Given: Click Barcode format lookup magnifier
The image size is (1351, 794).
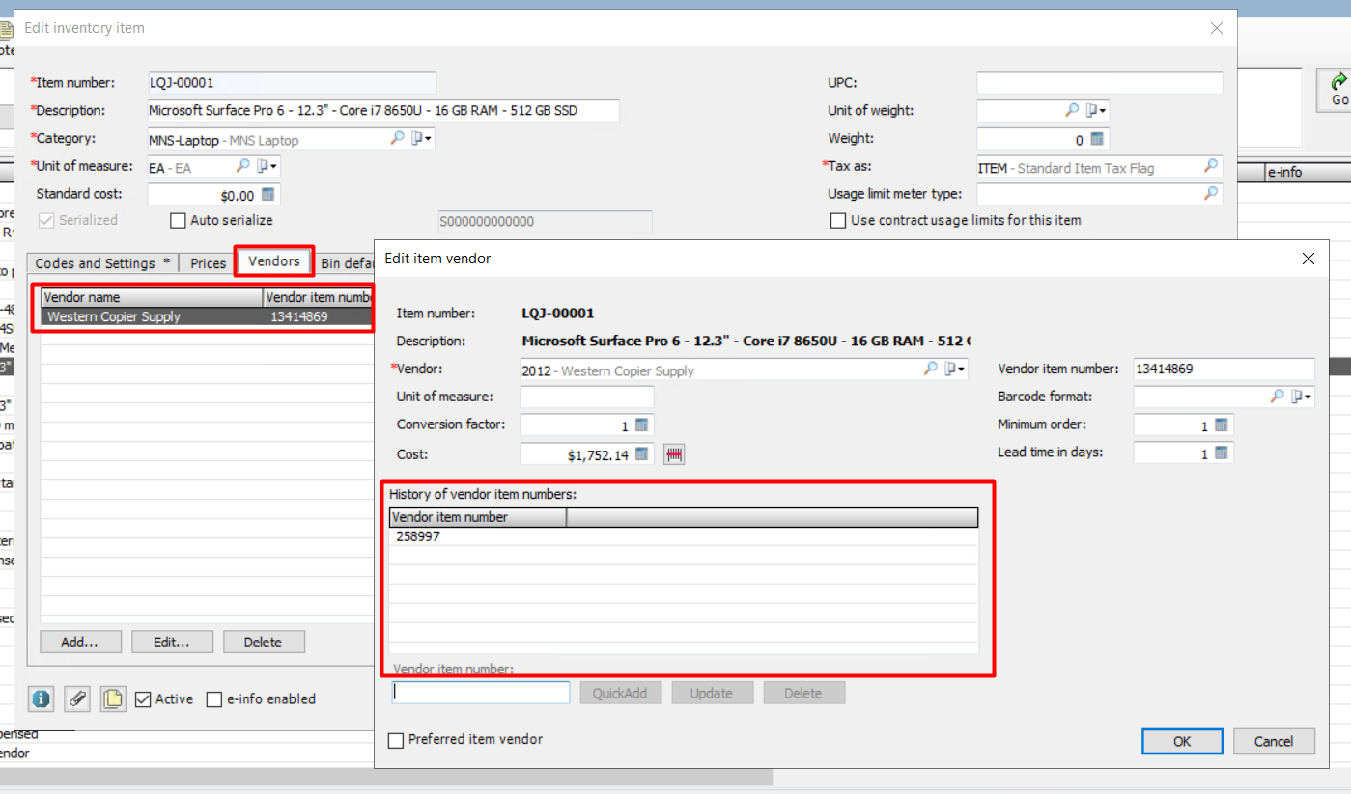Looking at the screenshot, I should pyautogui.click(x=1278, y=397).
